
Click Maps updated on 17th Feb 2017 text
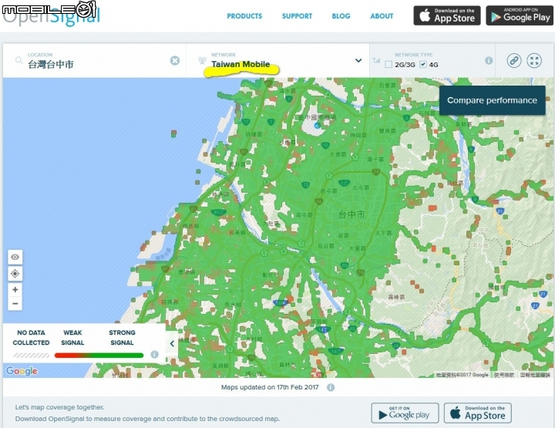point(270,387)
